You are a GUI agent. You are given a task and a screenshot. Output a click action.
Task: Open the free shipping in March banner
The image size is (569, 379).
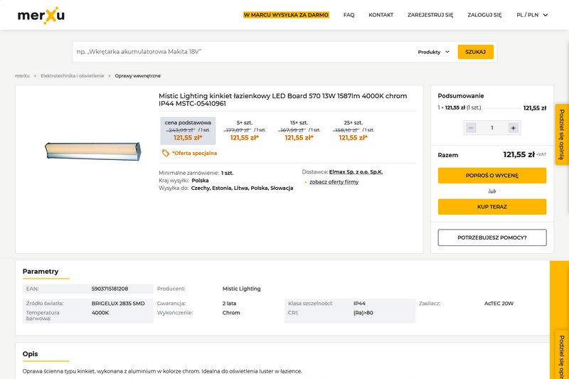286,15
